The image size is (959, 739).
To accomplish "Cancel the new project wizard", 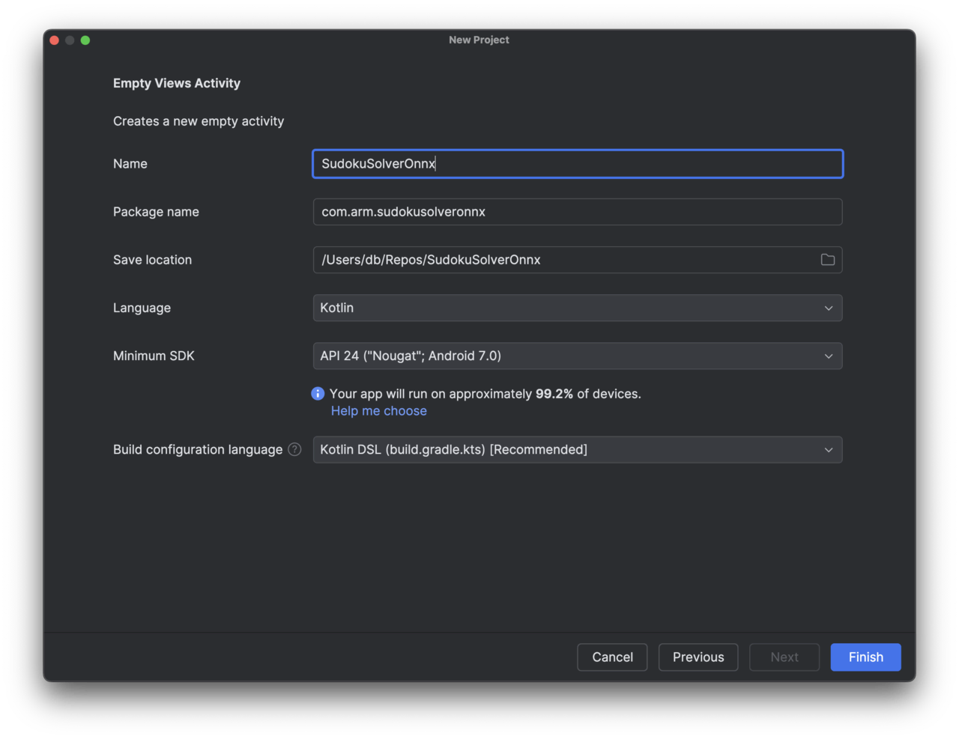I will pyautogui.click(x=612, y=657).
